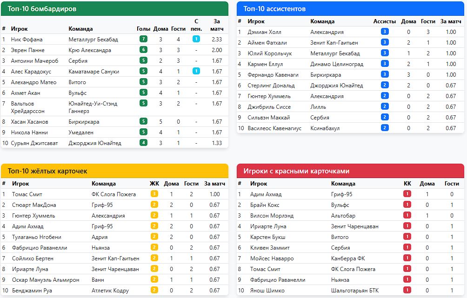Click Дэмиан Холл's blue assists badge
The image size is (467, 298).
[x=385, y=32]
